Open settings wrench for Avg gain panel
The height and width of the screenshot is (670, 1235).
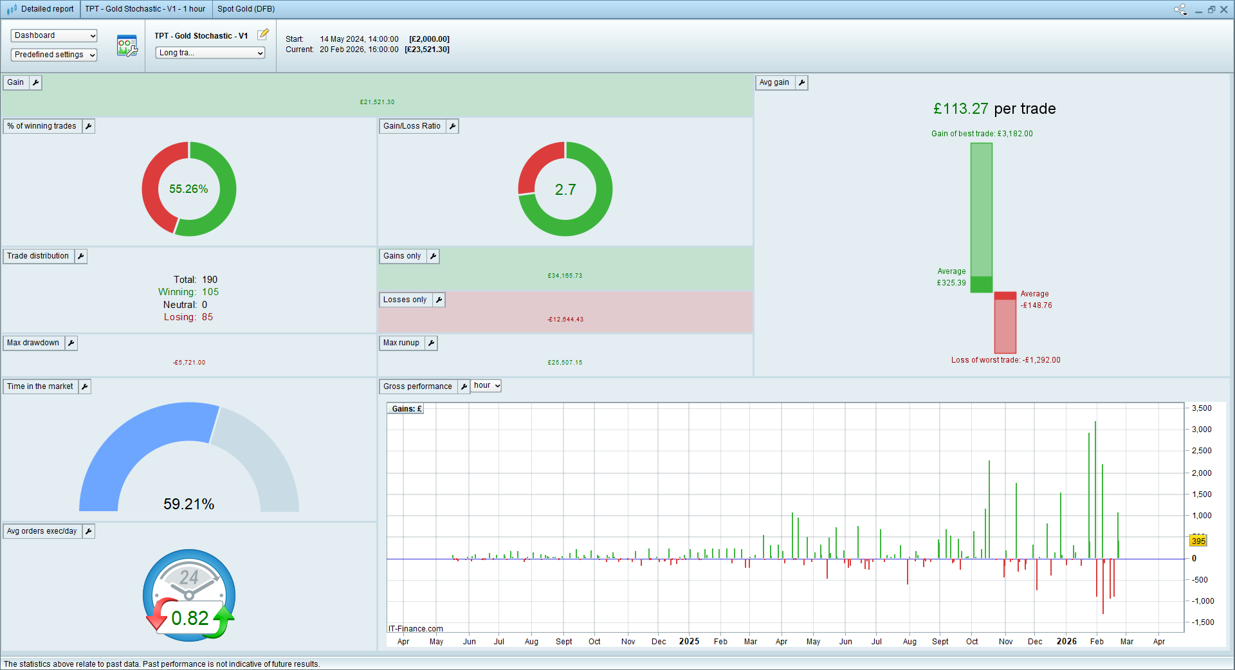click(x=801, y=82)
